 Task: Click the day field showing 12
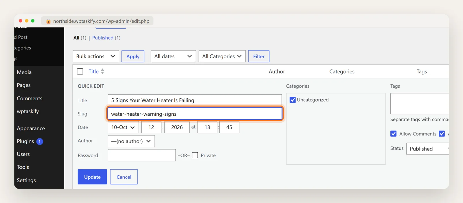pos(151,127)
